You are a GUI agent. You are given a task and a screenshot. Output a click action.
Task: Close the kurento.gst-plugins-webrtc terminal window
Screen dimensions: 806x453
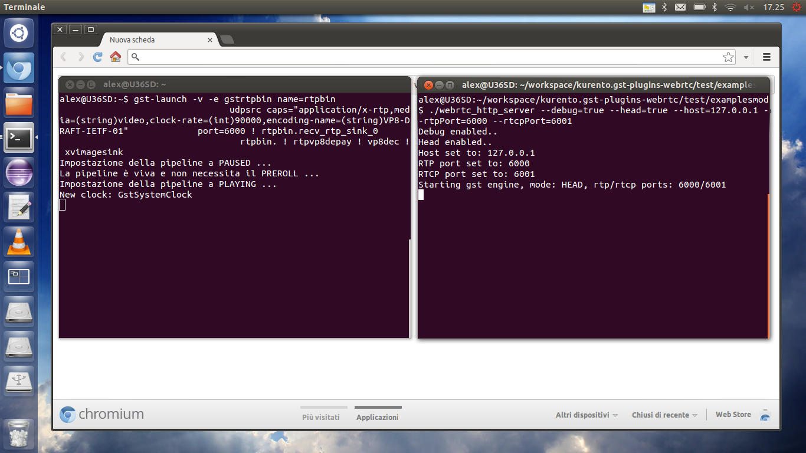point(429,85)
